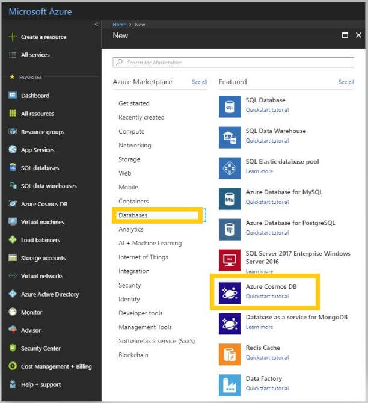Open the Containers category
This screenshot has height=403, width=368.
(133, 202)
